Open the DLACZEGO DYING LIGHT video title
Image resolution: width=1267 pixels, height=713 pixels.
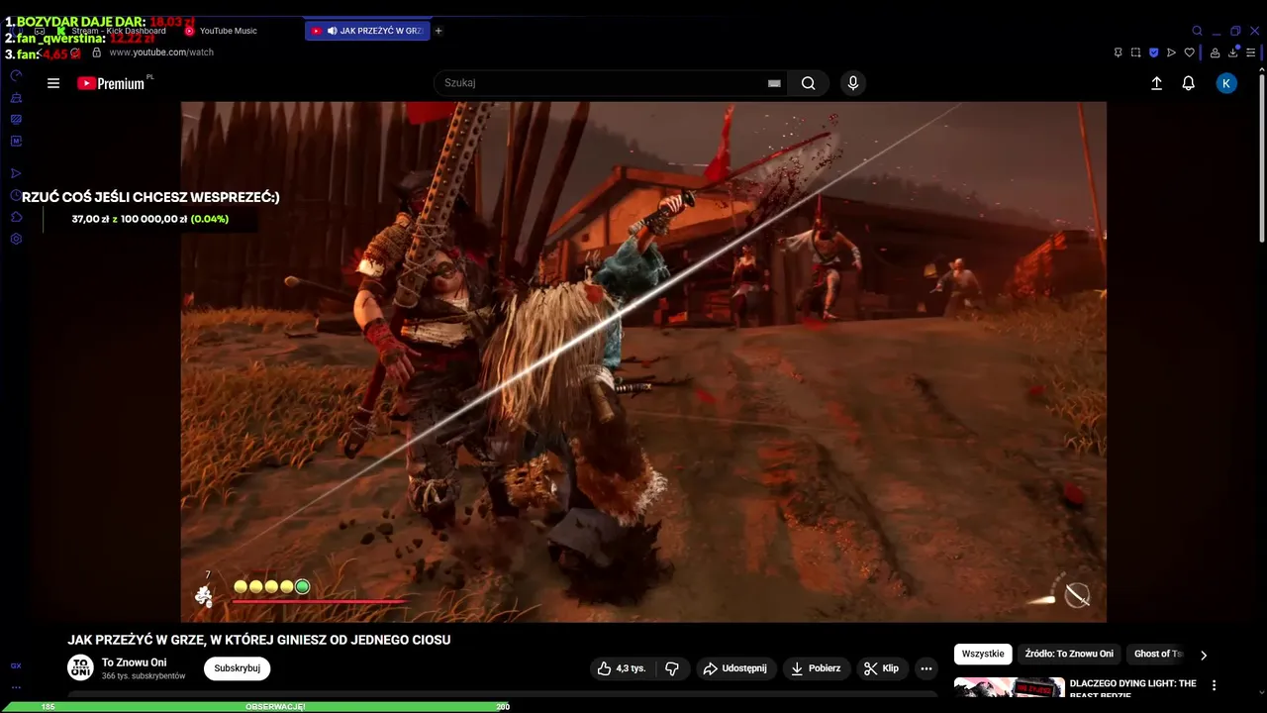pyautogui.click(x=1132, y=688)
